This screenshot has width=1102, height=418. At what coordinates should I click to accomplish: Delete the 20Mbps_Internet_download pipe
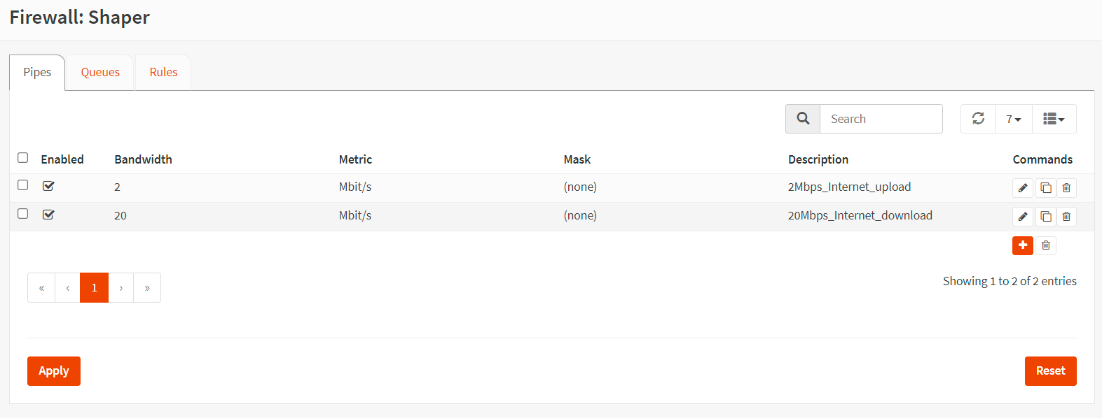pyautogui.click(x=1066, y=217)
